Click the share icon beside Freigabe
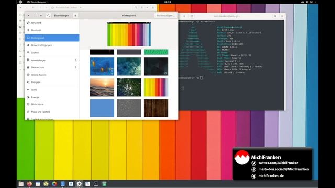 [x=28, y=82]
